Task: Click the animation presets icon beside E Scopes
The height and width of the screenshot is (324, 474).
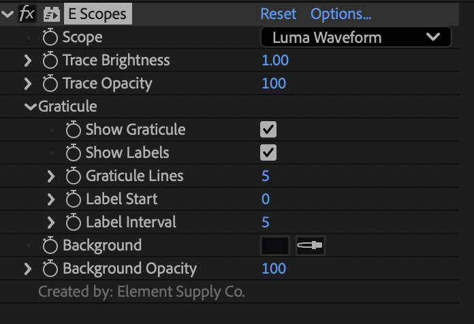Action: 51,14
